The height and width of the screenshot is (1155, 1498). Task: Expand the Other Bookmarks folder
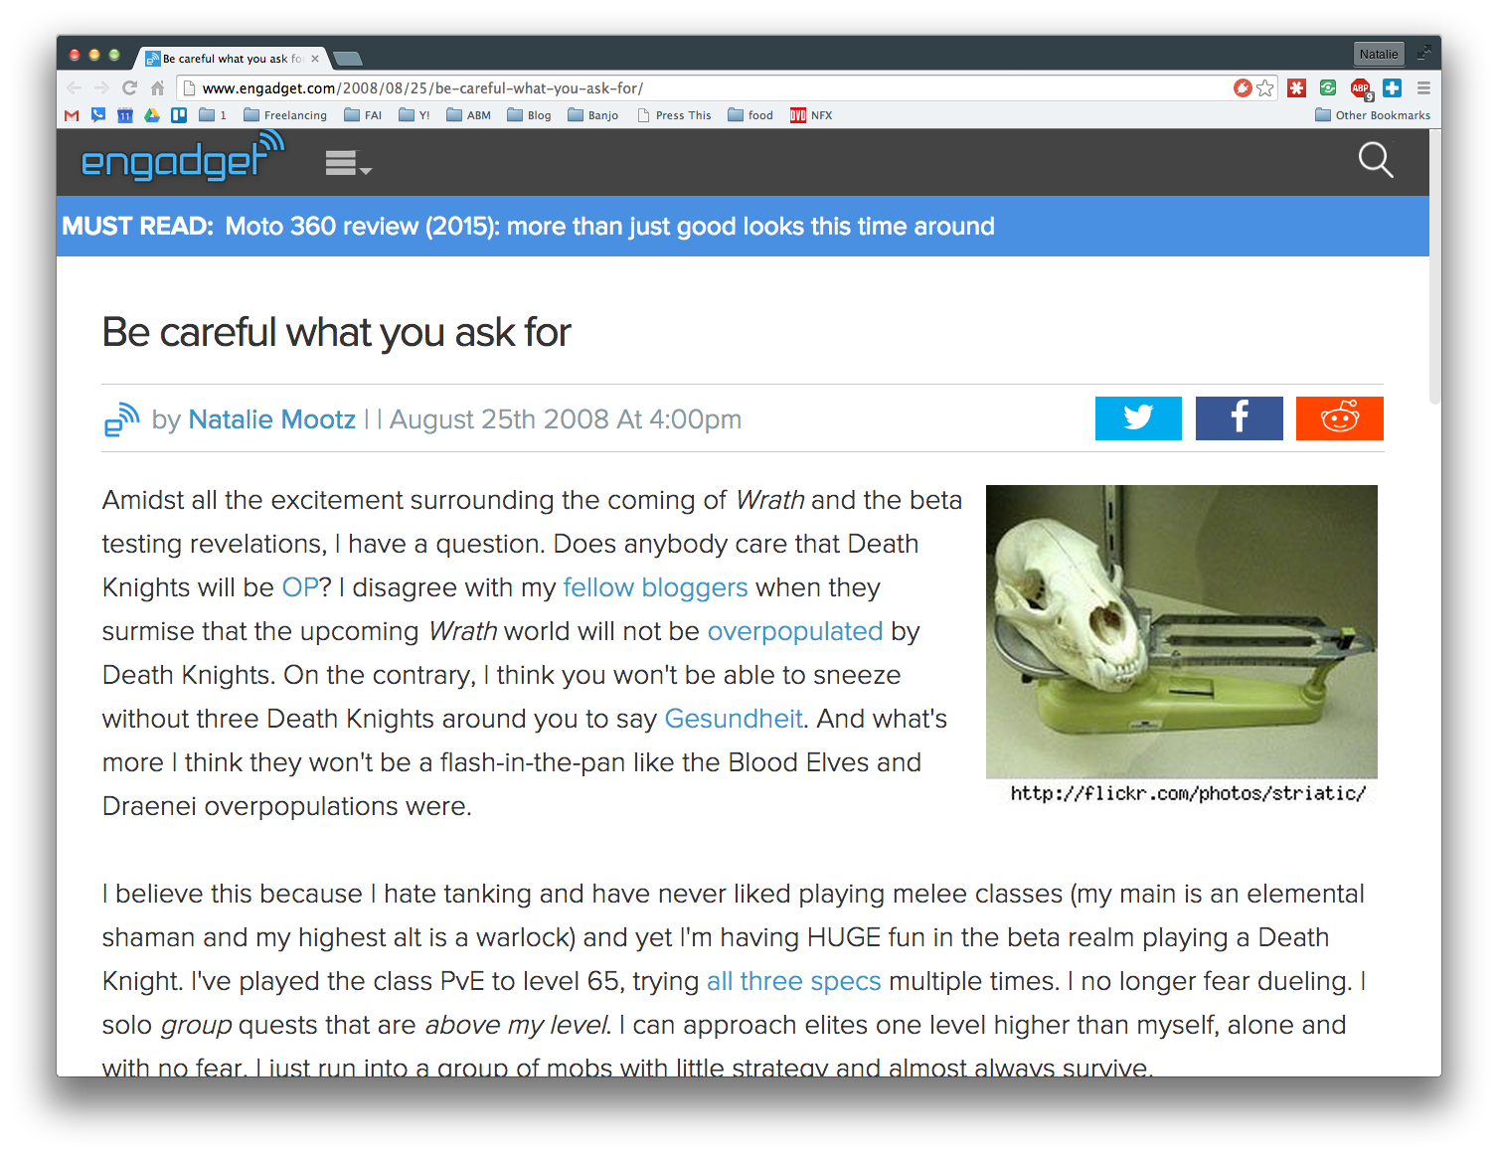coord(1373,115)
